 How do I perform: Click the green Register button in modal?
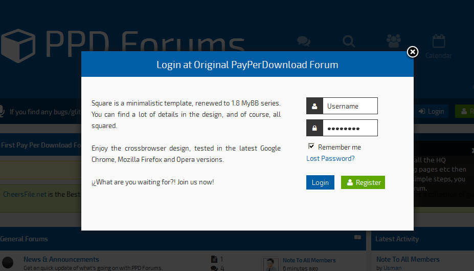pyautogui.click(x=363, y=182)
